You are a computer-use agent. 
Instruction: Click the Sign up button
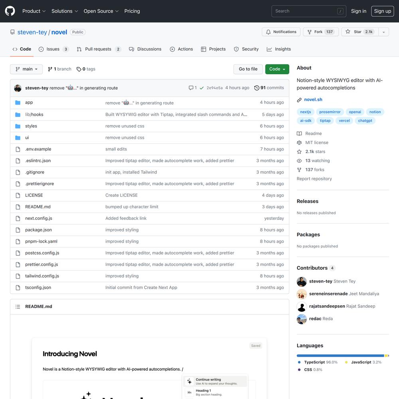click(383, 11)
